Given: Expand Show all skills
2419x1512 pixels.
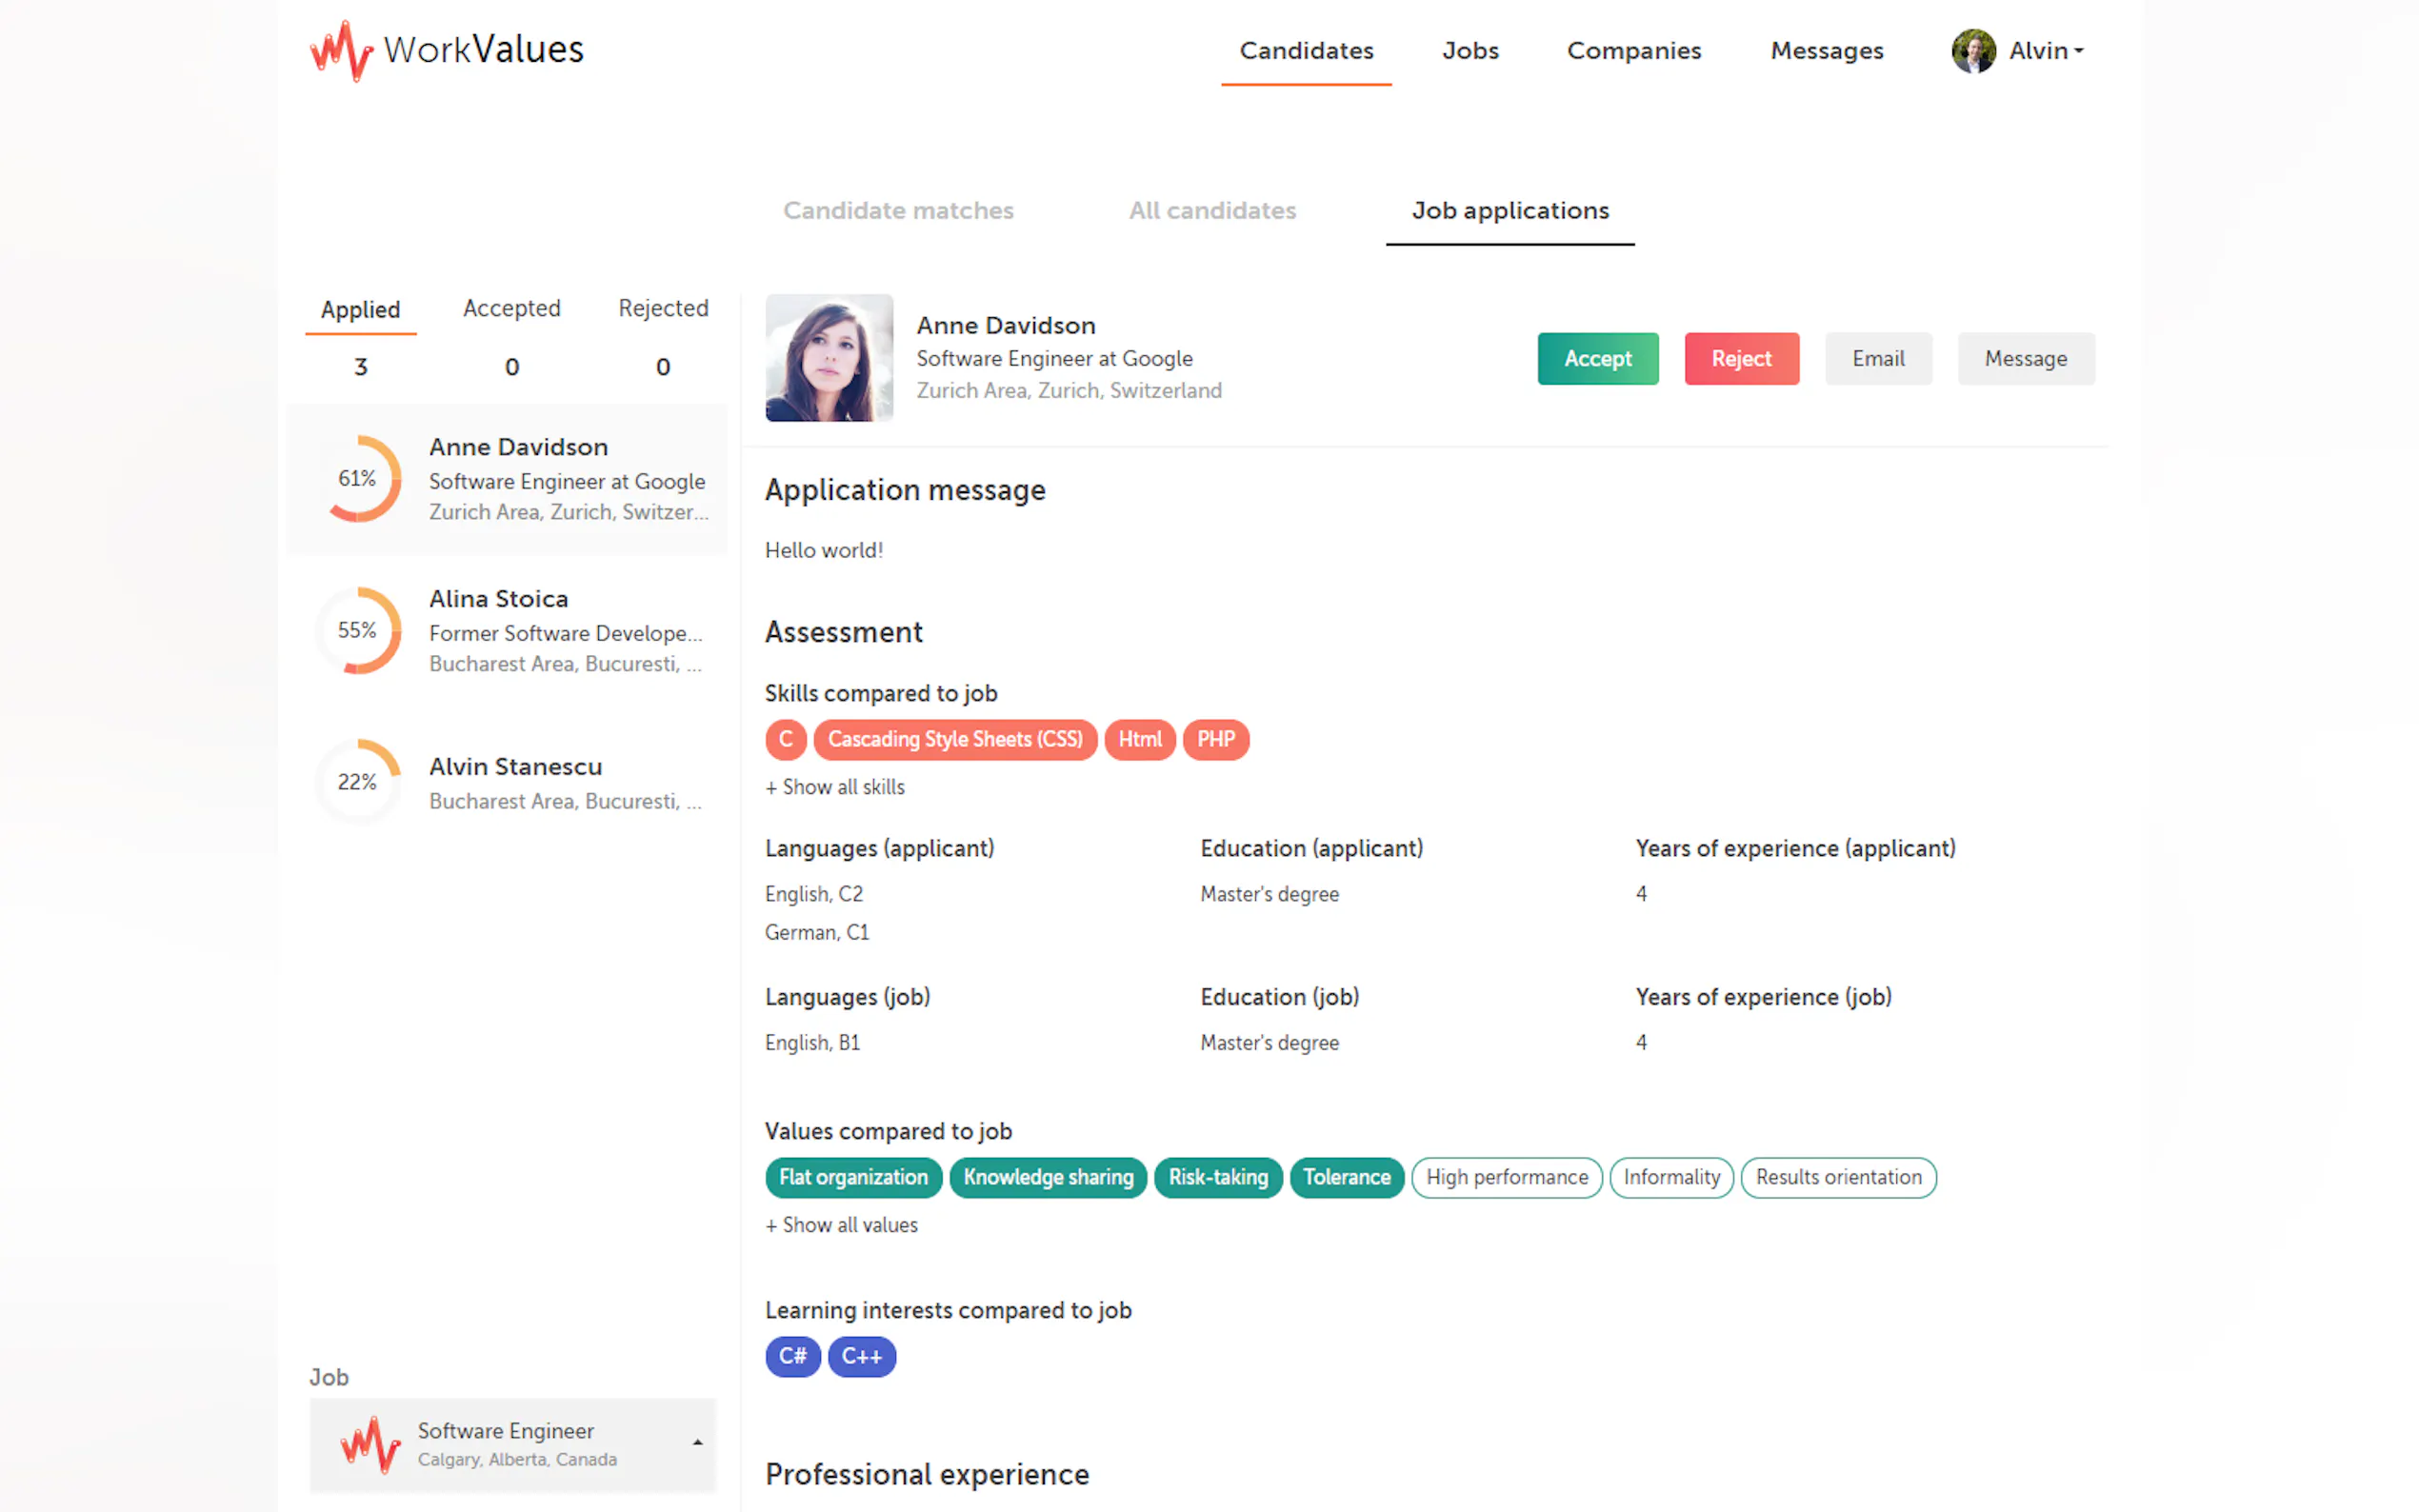Looking at the screenshot, I should tap(835, 787).
